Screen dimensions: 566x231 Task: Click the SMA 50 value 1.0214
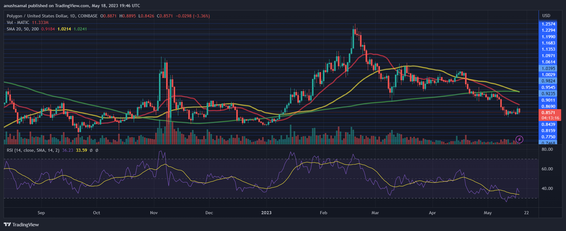pos(64,29)
